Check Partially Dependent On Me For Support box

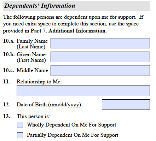(x=20, y=135)
